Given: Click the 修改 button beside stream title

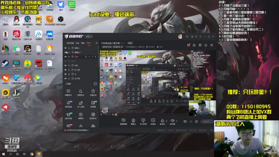Looking at the screenshot, I should pos(130,43).
